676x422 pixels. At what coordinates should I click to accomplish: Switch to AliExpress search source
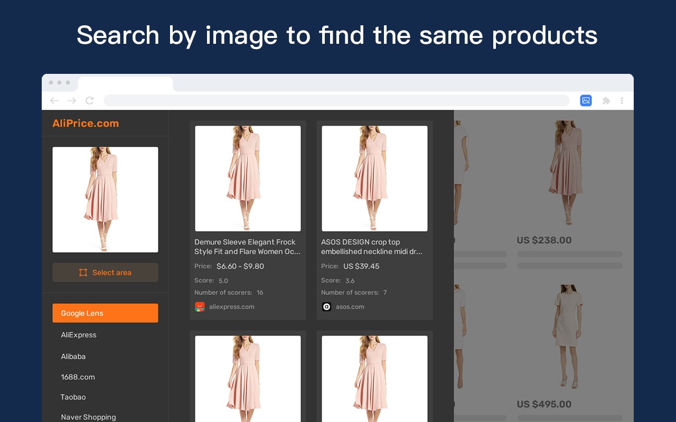[79, 335]
